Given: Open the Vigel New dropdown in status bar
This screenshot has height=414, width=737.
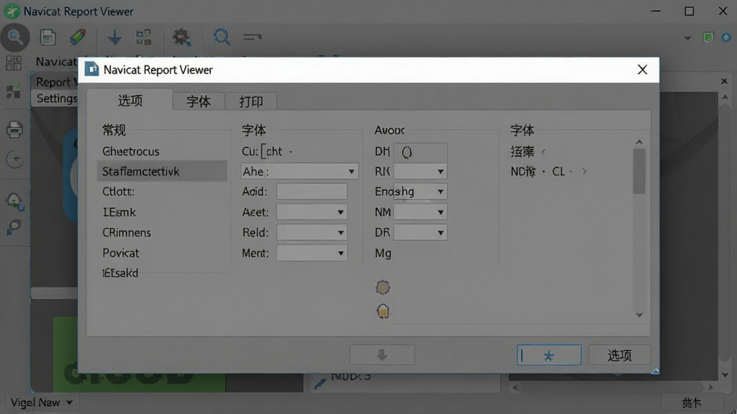Looking at the screenshot, I should point(41,402).
